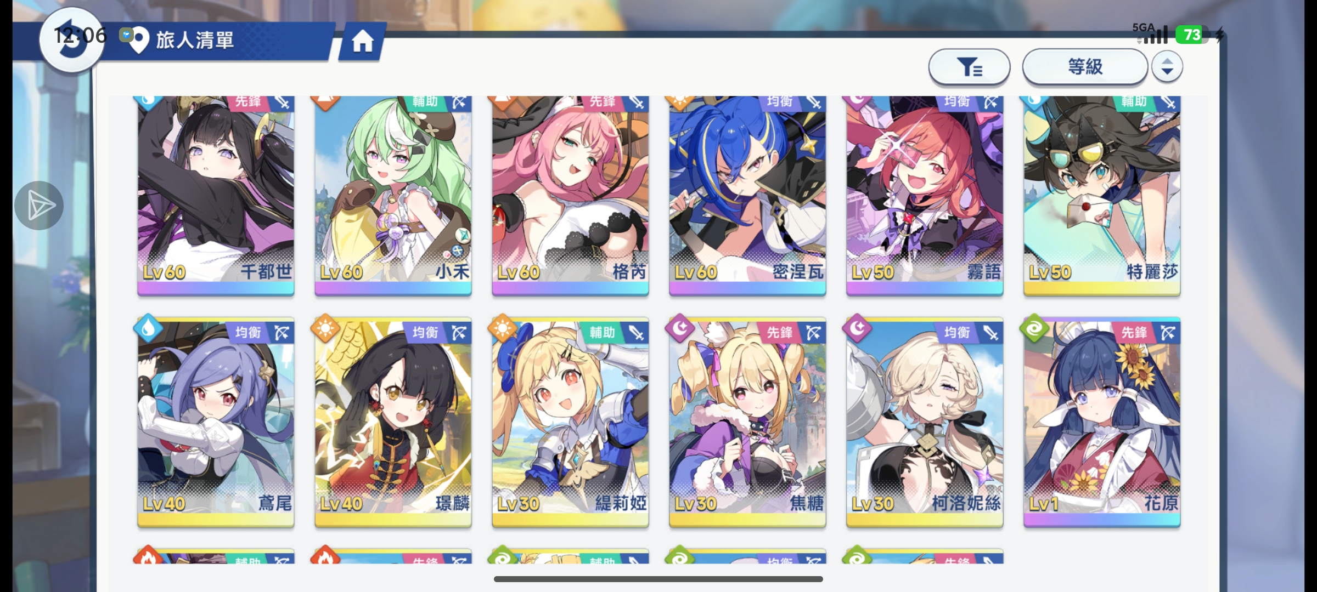This screenshot has height=592, width=1317.
Task: Click water element icon on 鳶尾 card
Action: (x=148, y=328)
